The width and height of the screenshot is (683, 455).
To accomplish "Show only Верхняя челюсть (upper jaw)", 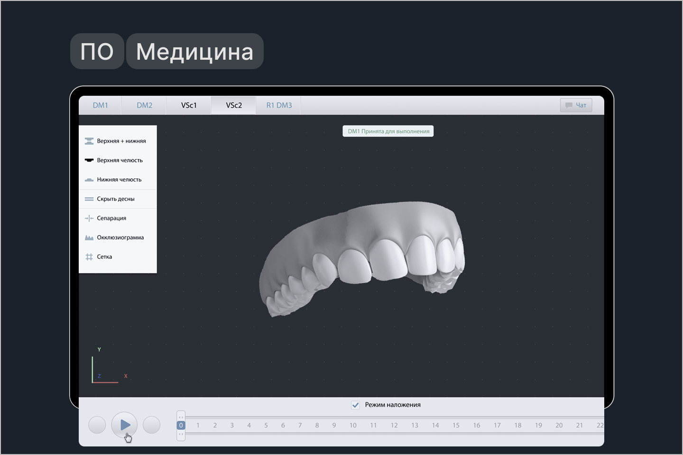I will coord(119,160).
